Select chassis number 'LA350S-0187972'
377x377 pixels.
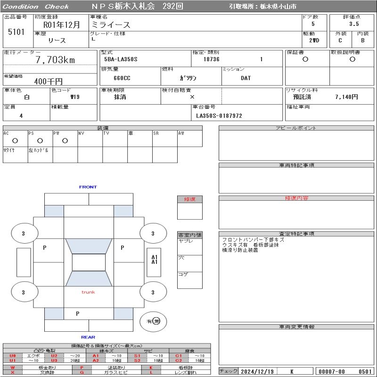coord(219,115)
